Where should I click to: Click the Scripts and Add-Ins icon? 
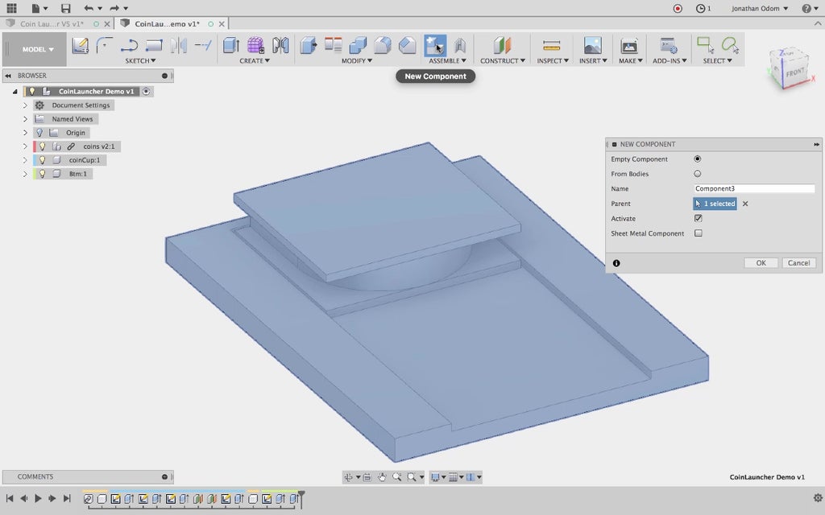point(669,45)
